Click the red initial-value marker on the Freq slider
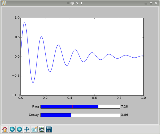160x134 pixels. click(72, 107)
